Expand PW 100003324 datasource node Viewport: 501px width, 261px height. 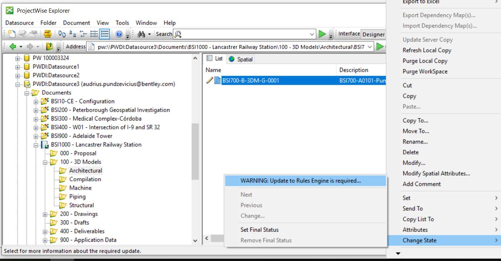pos(17,58)
